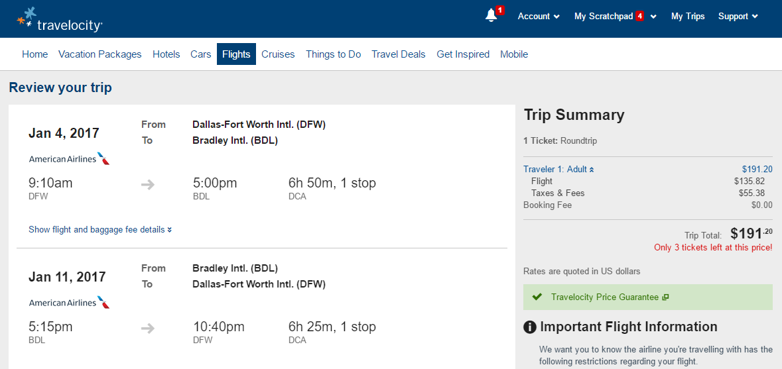Select the Flights tab

tap(236, 54)
